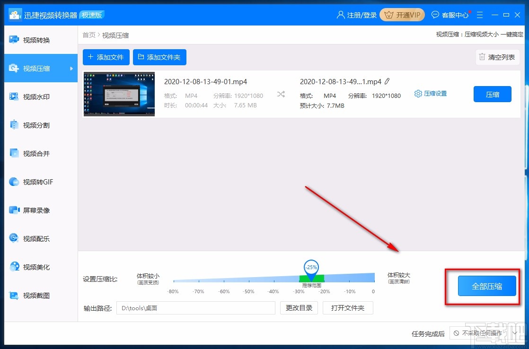The image size is (529, 349).
Task: Click 更改目录 to change output directory
Action: (x=299, y=307)
